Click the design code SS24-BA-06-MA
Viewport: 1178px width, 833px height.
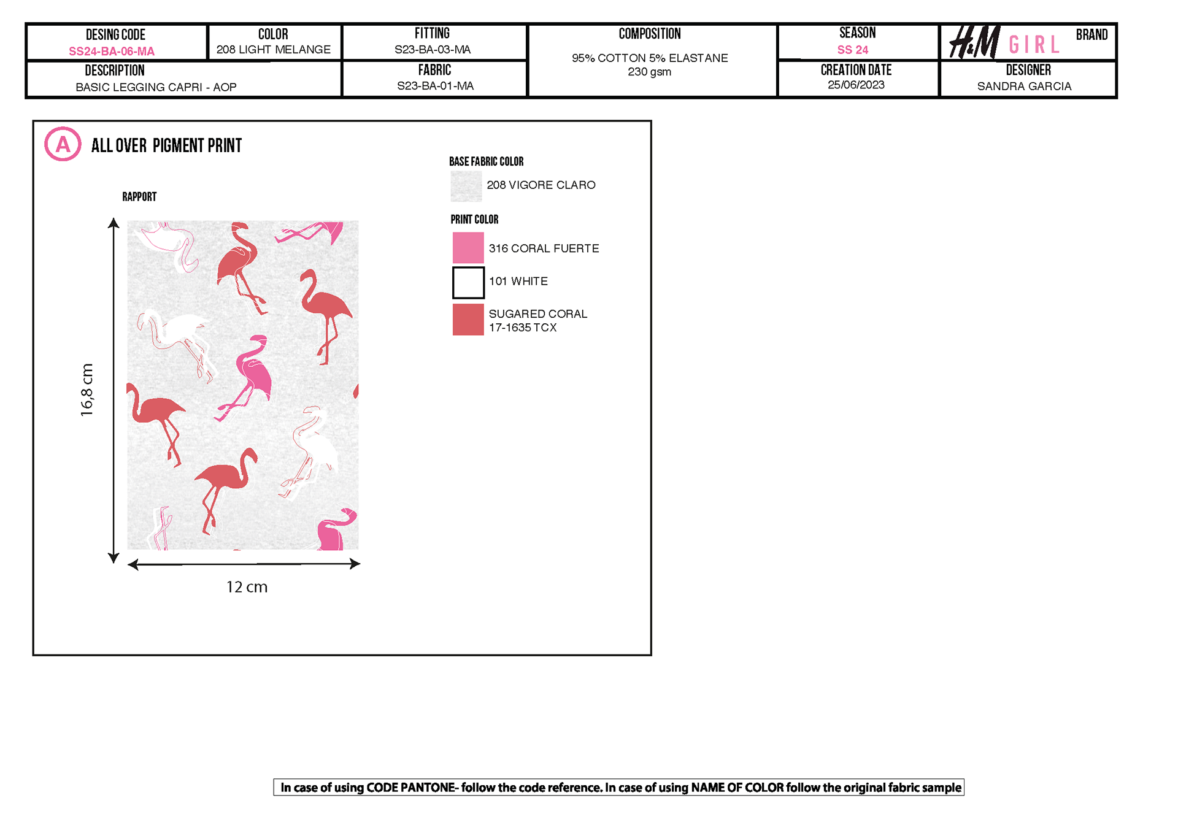112,52
